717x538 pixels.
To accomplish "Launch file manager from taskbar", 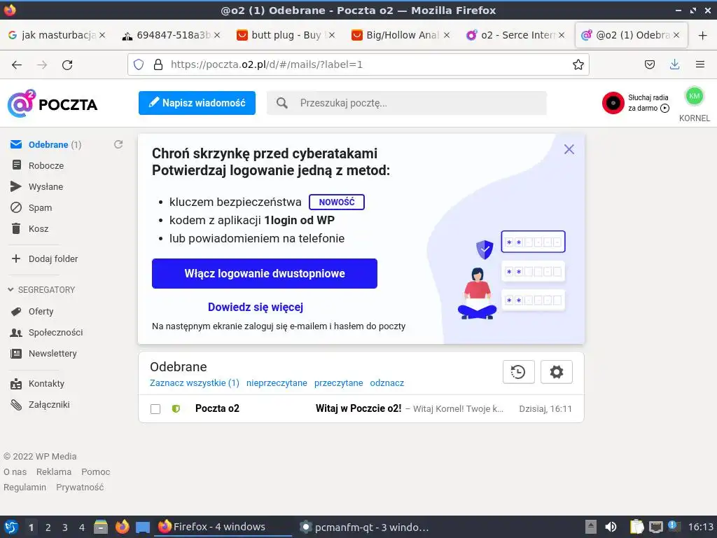I will pos(101,527).
